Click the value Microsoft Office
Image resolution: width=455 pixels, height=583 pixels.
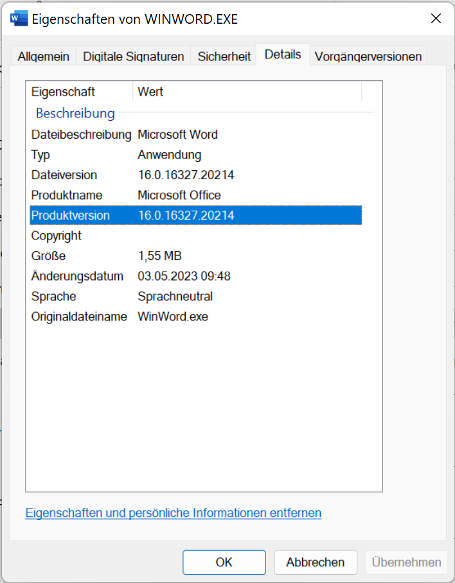(179, 195)
